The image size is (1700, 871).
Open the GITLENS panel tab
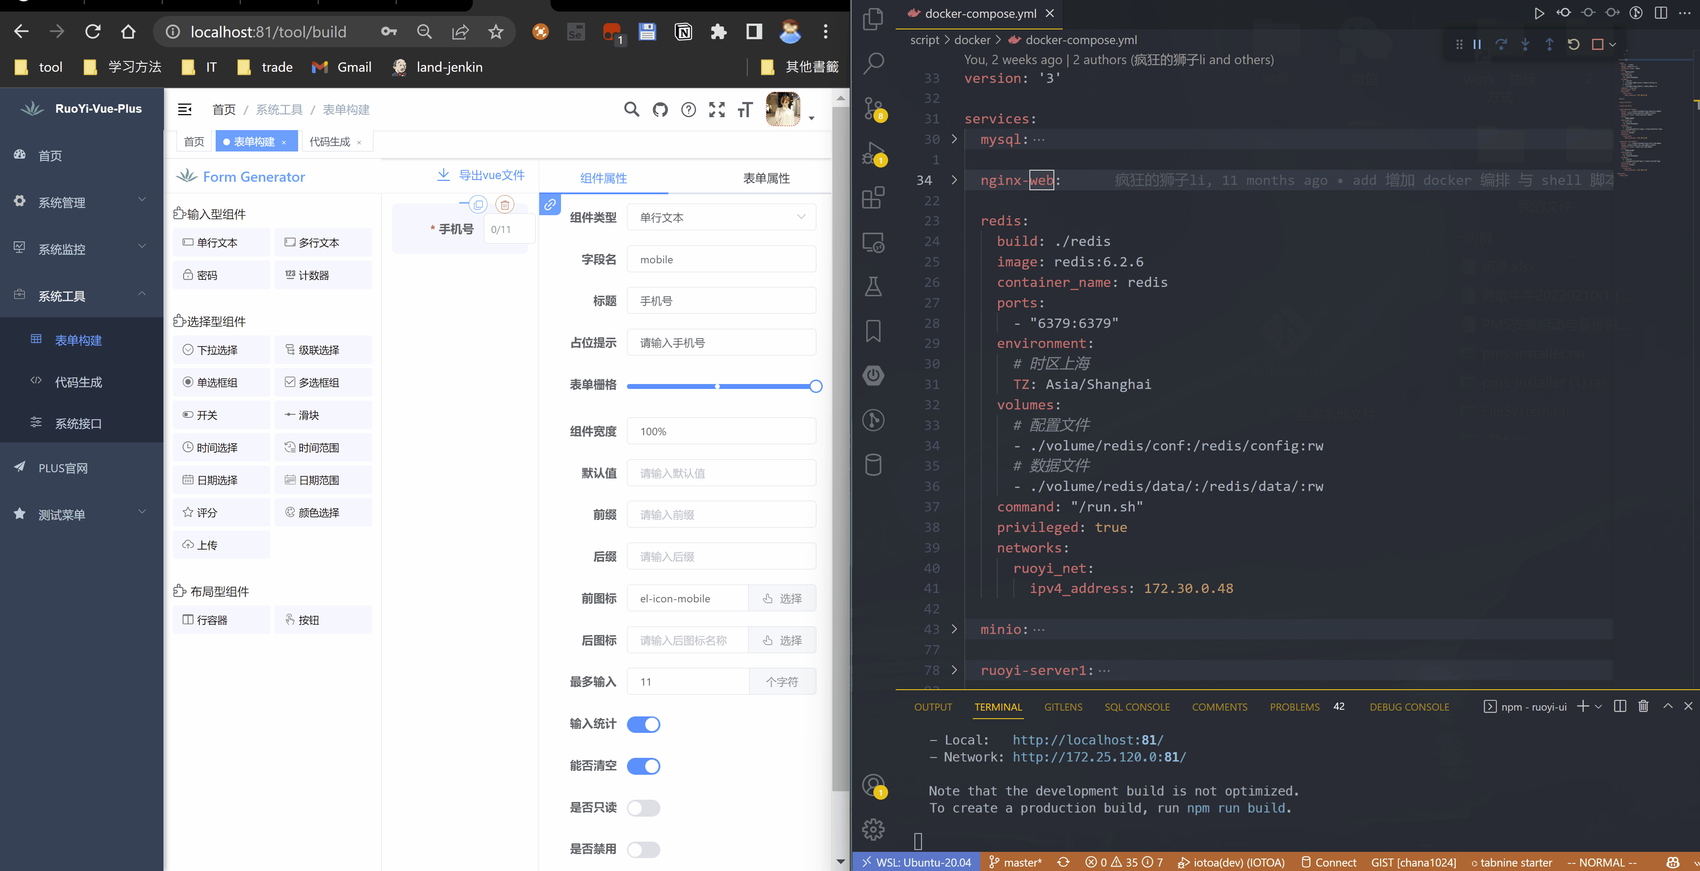(x=1062, y=707)
